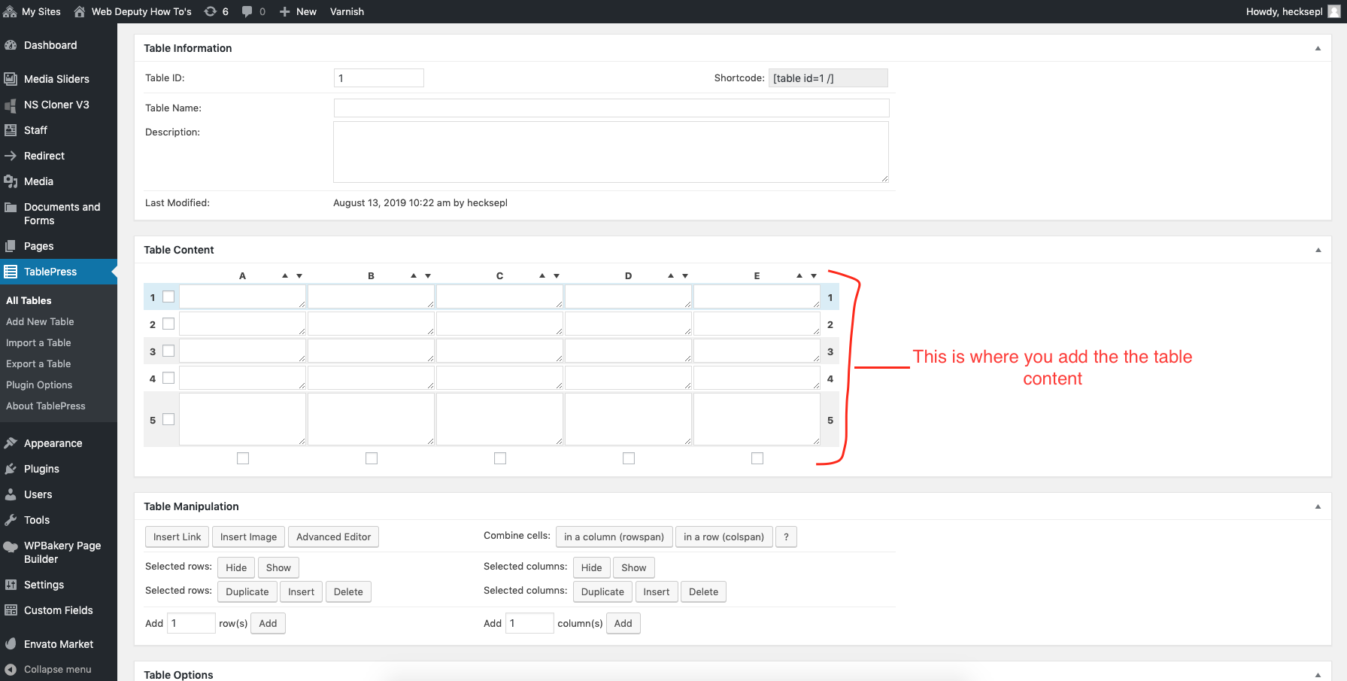Image resolution: width=1347 pixels, height=681 pixels.
Task: Collapse the Table Information panel
Action: [x=1318, y=48]
